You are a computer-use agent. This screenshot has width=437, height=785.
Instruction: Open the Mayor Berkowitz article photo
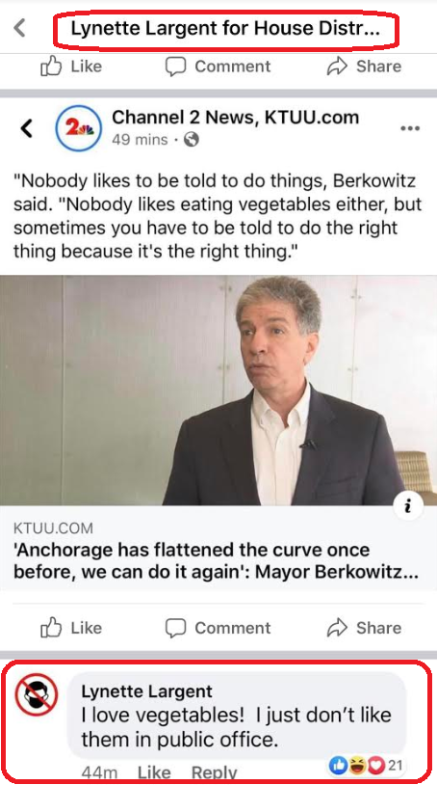pos(218,390)
